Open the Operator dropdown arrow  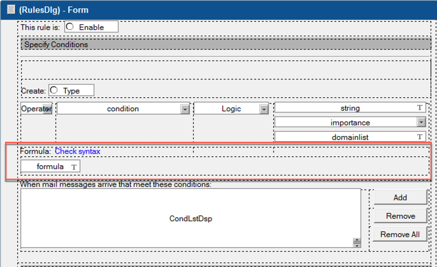click(x=47, y=109)
